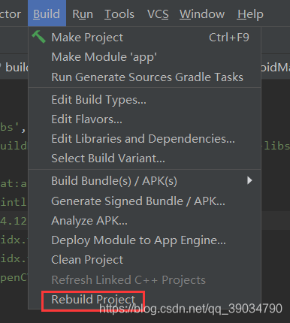Open the Run menu

click(83, 14)
